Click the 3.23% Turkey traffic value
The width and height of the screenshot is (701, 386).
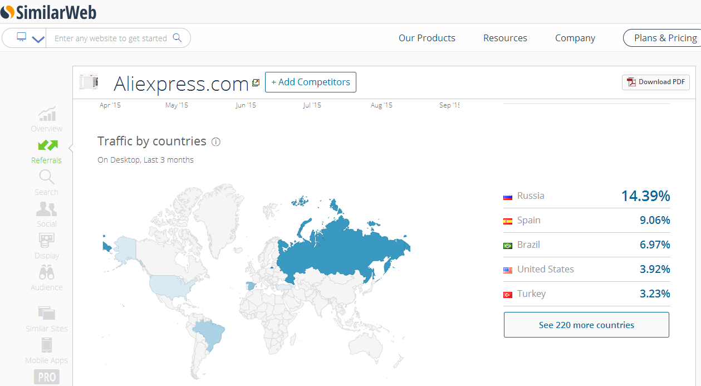click(655, 294)
